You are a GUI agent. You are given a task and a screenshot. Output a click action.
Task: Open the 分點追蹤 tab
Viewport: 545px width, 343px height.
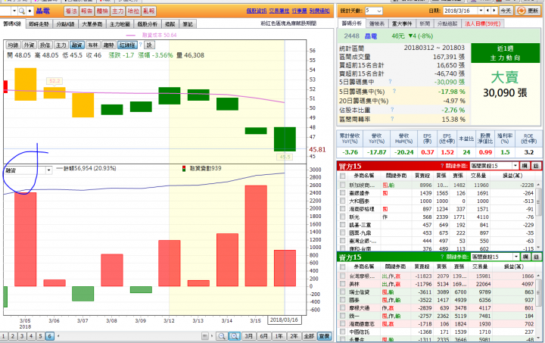(447, 23)
